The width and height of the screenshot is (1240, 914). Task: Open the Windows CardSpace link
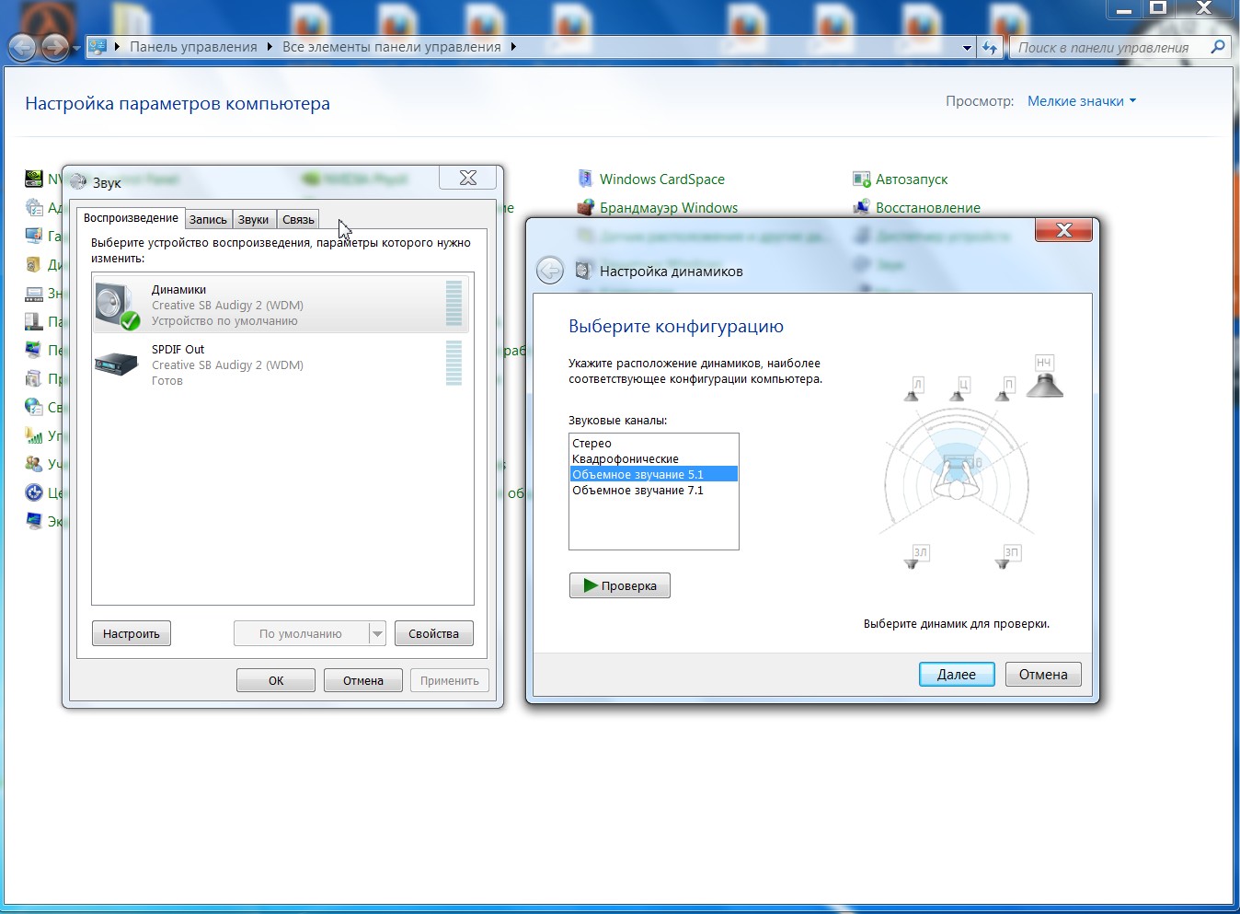tap(662, 179)
